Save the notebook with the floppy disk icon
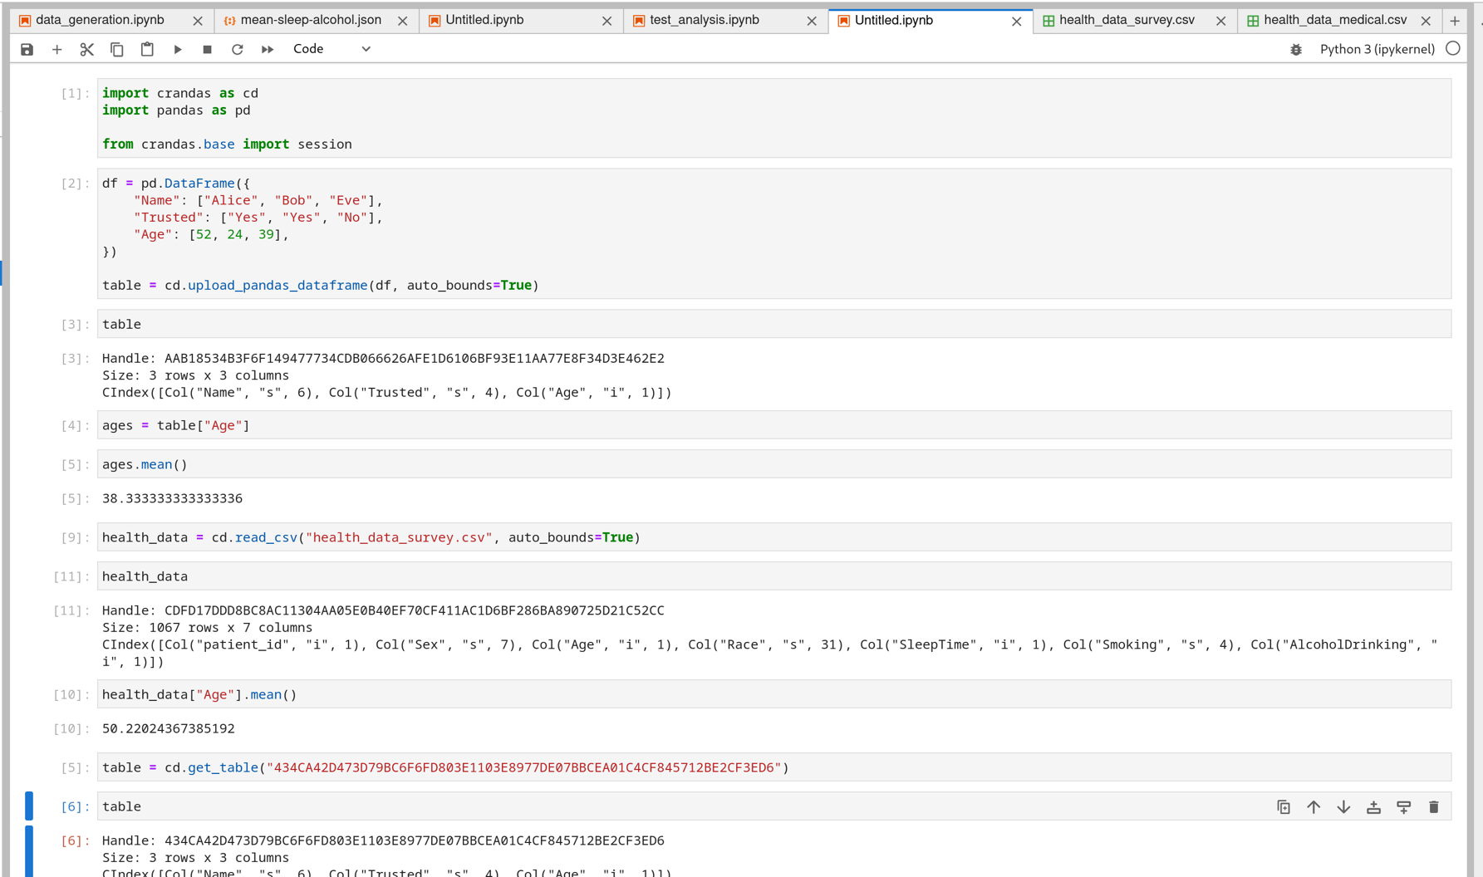Screen dimensions: 1483x877 (x=27, y=49)
